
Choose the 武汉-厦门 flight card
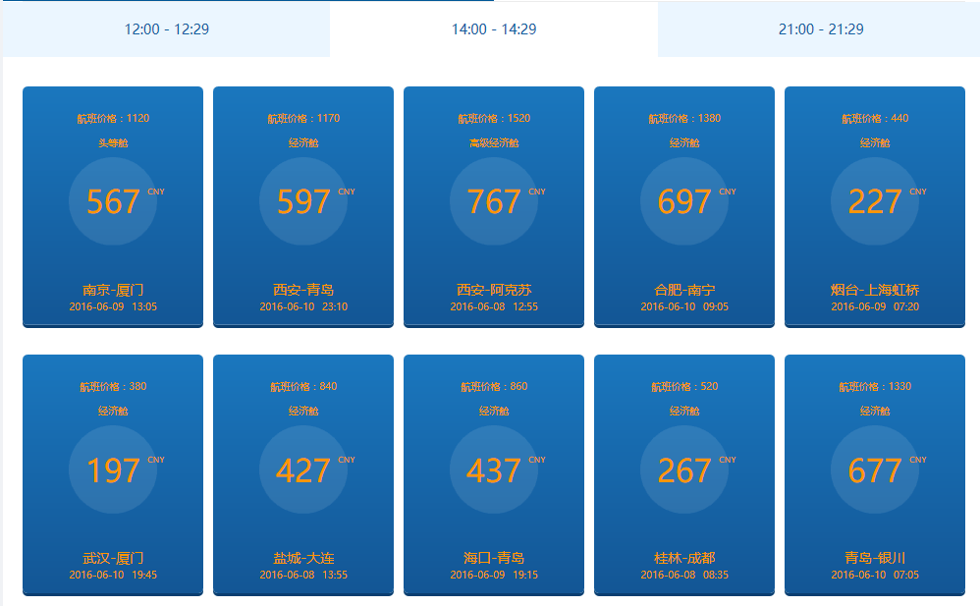point(113,475)
